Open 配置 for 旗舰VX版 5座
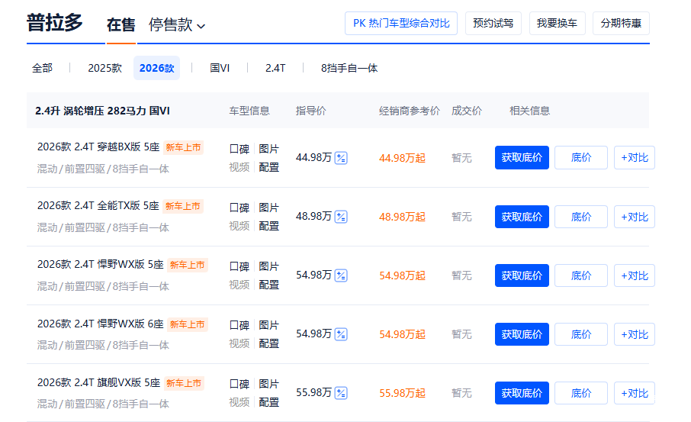Image resolution: width=691 pixels, height=422 pixels. point(268,402)
